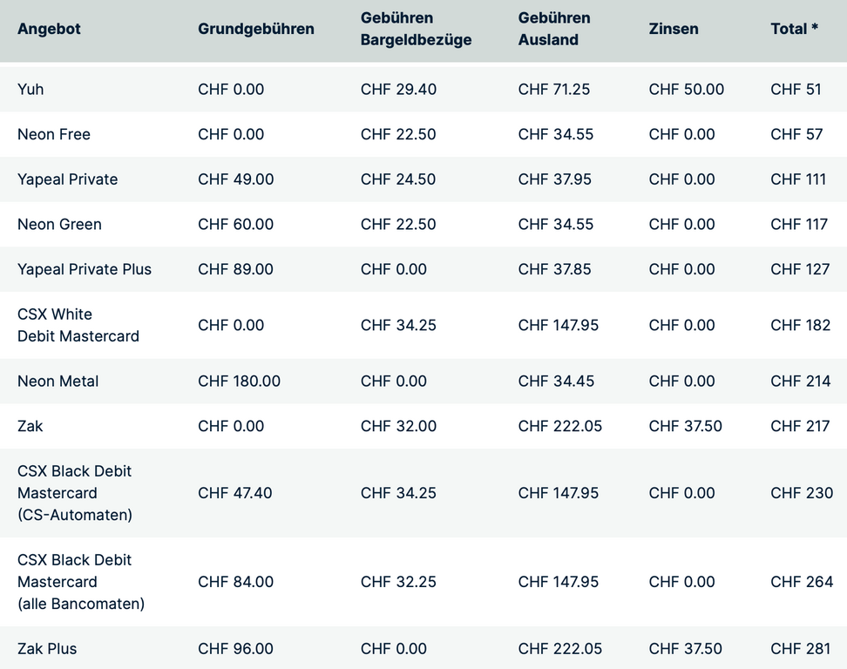Click the Total column header

[x=794, y=29]
